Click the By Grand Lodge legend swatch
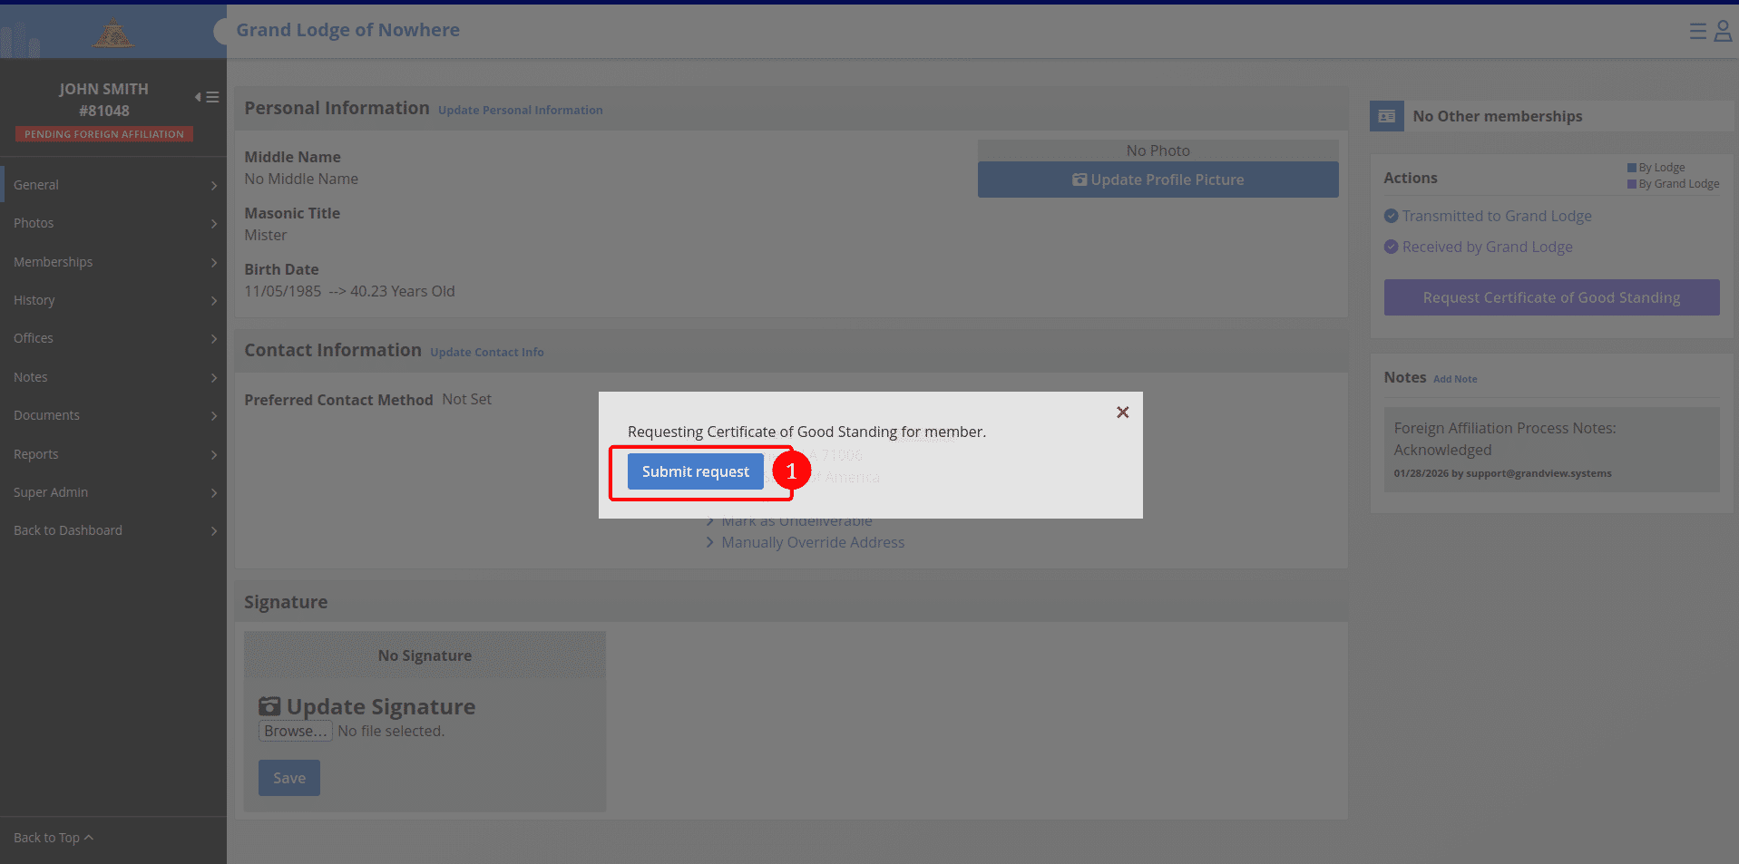This screenshot has height=864, width=1739. (1632, 184)
